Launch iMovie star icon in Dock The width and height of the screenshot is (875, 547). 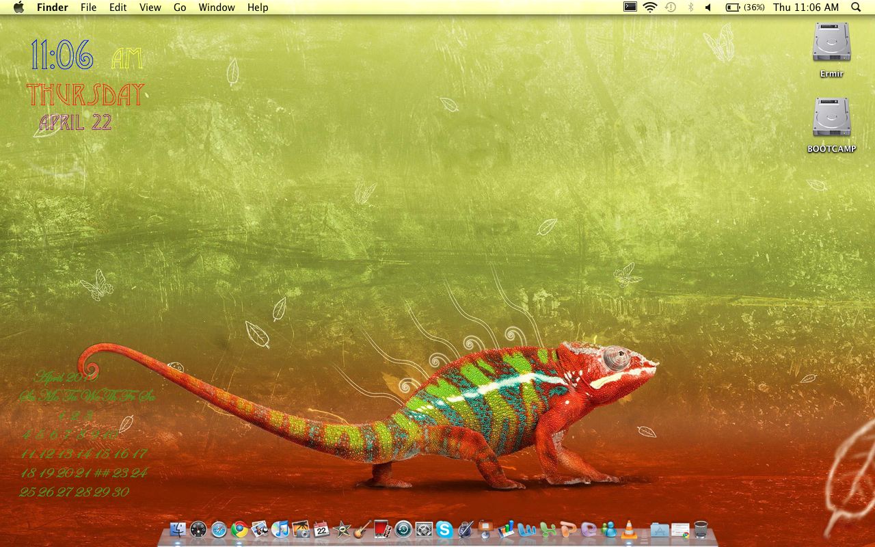tap(342, 529)
